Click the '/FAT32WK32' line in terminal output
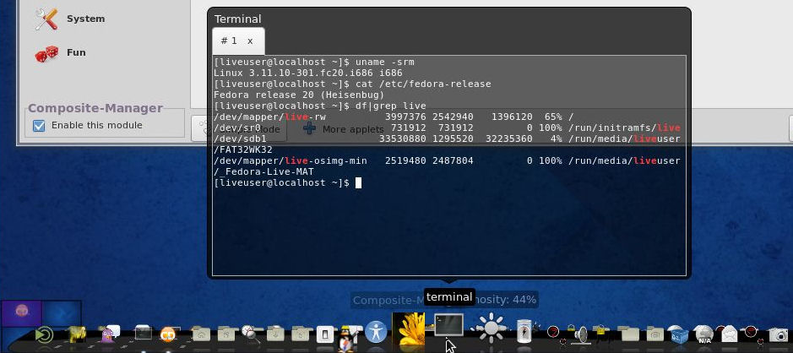This screenshot has width=793, height=353. pos(243,149)
